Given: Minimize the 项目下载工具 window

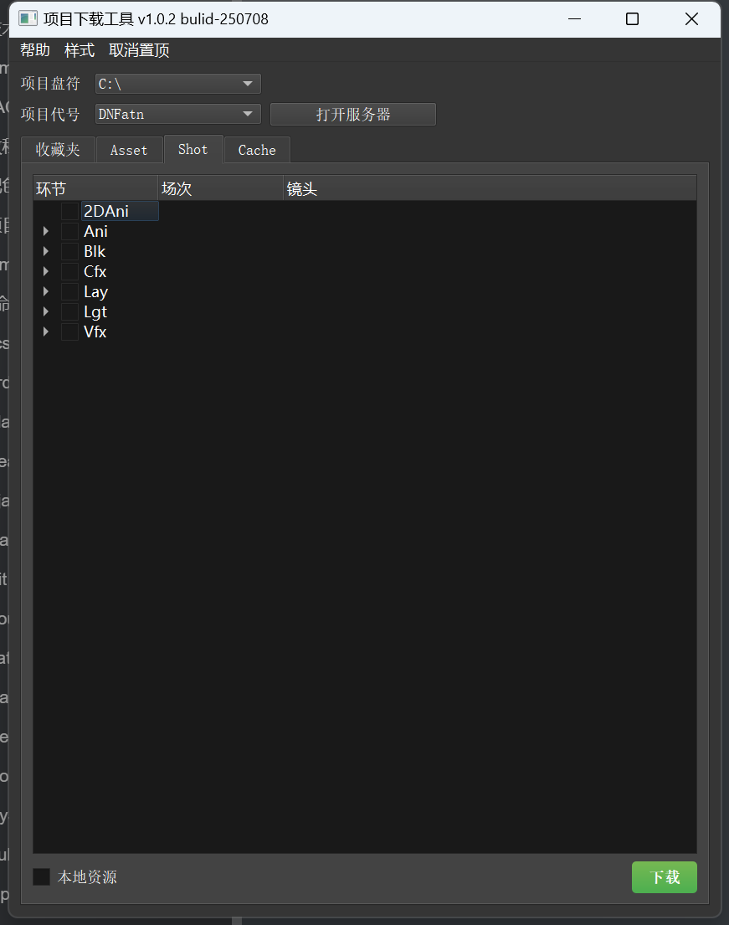Looking at the screenshot, I should coord(574,19).
